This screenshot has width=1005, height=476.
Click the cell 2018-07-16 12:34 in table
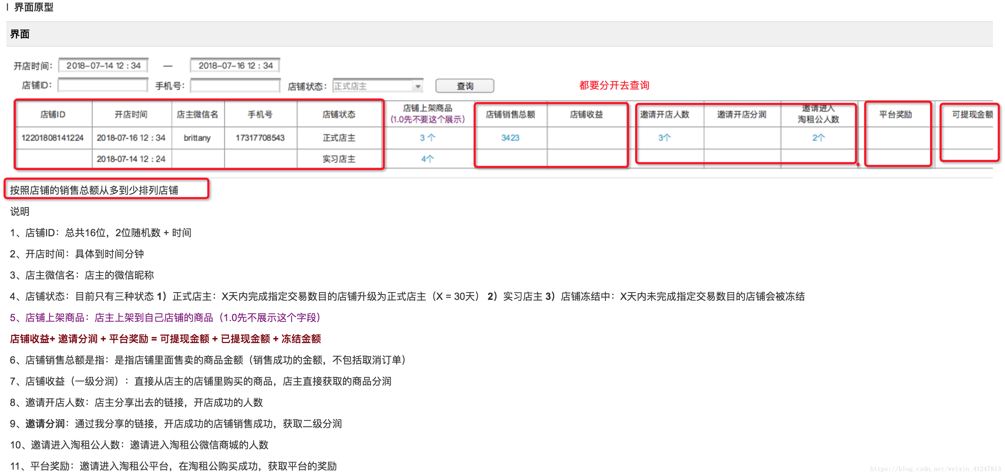131,138
